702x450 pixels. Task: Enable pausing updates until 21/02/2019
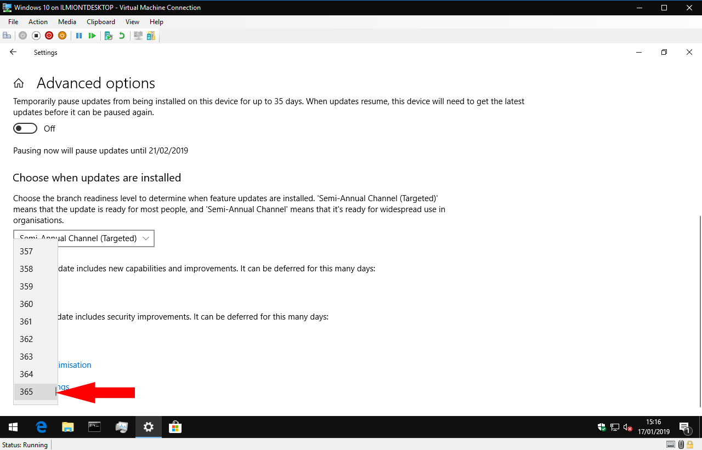click(25, 128)
